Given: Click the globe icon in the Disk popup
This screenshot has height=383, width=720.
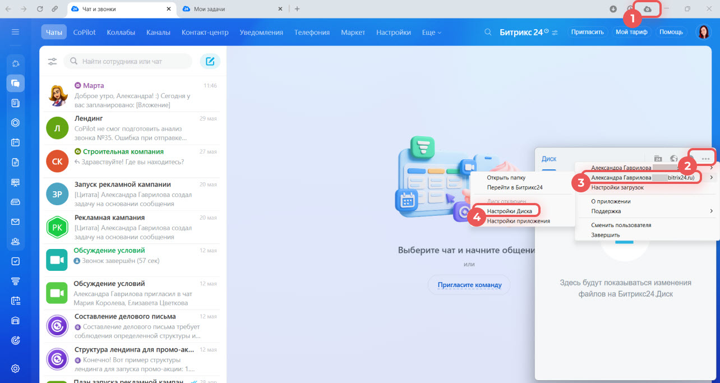Looking at the screenshot, I should (673, 159).
